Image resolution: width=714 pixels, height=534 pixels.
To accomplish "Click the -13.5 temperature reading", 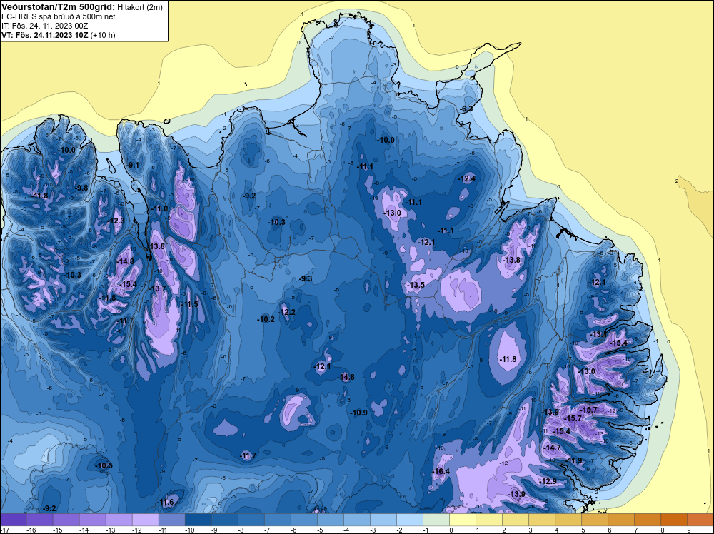I will [x=416, y=285].
